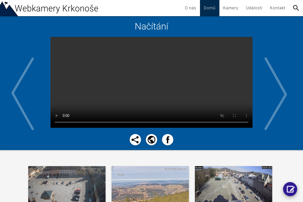The width and height of the screenshot is (303, 202).
Task: Play the webcam video
Action: (57, 116)
